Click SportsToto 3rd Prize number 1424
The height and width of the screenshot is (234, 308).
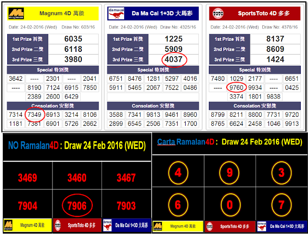(275, 59)
